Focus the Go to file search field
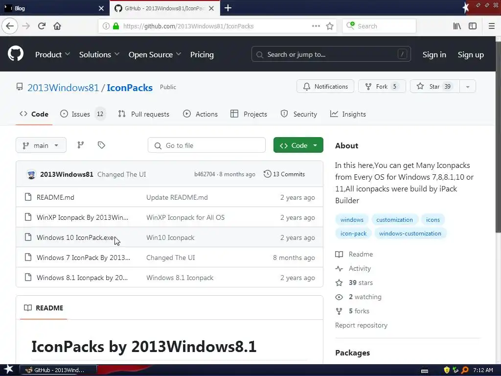Image resolution: width=501 pixels, height=376 pixels. point(207,145)
